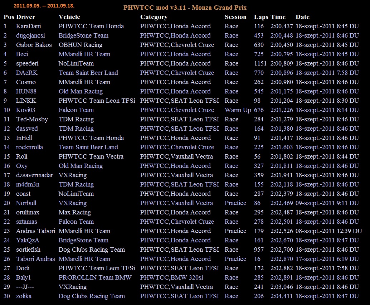Viewport: 370px width, 305px height.
Task: Click the PROROLLIN Team BMW vehicle cell
Action: click(95, 278)
